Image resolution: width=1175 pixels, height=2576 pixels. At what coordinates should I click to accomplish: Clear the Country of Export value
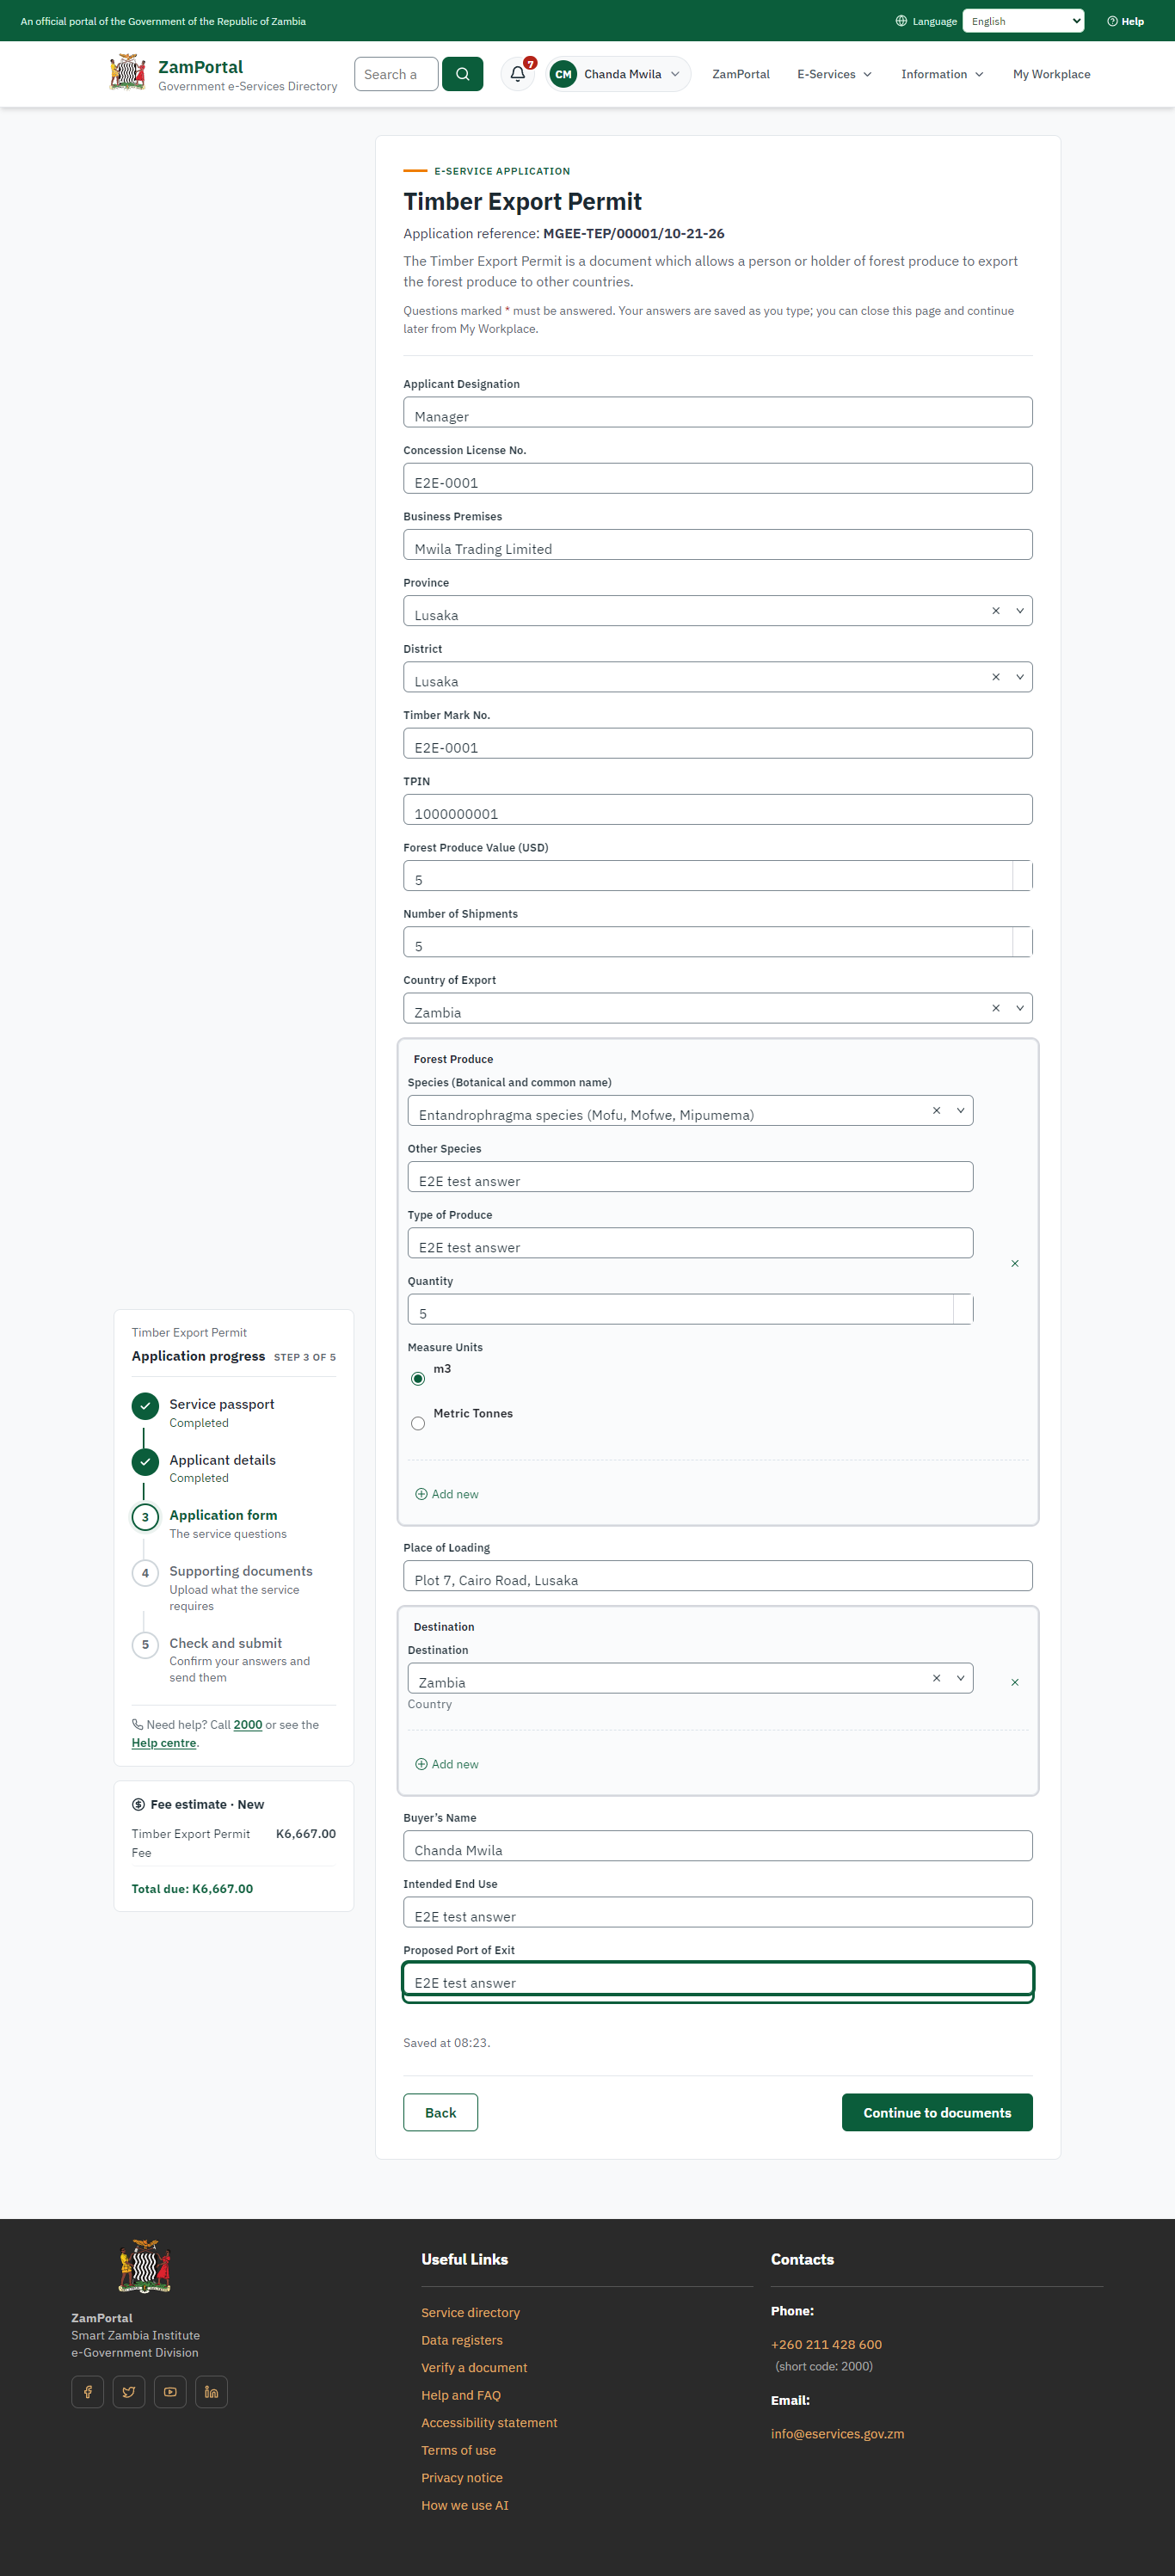(x=995, y=1008)
